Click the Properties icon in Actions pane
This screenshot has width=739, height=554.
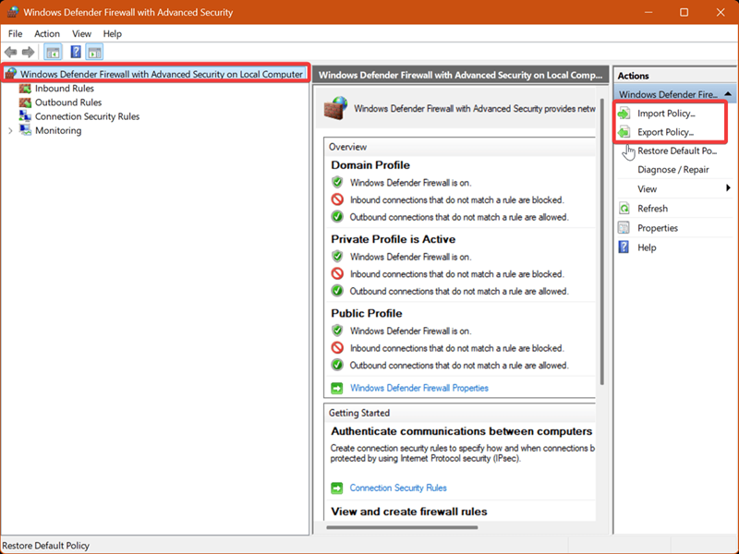click(x=624, y=228)
